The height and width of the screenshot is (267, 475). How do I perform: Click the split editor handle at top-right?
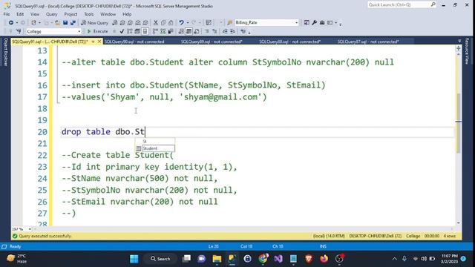(459, 48)
